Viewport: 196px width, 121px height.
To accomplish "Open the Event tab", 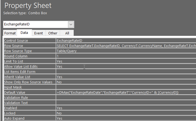I will pyautogui.click(x=38, y=33).
